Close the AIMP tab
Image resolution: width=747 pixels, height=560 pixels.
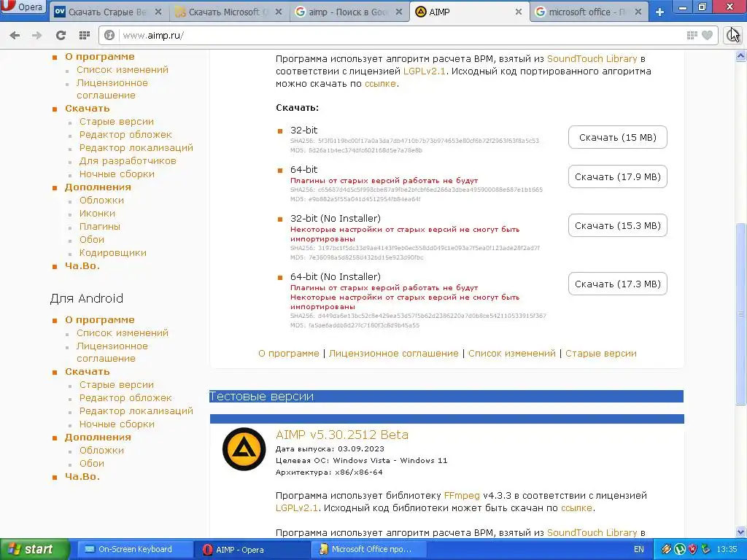pyautogui.click(x=519, y=12)
